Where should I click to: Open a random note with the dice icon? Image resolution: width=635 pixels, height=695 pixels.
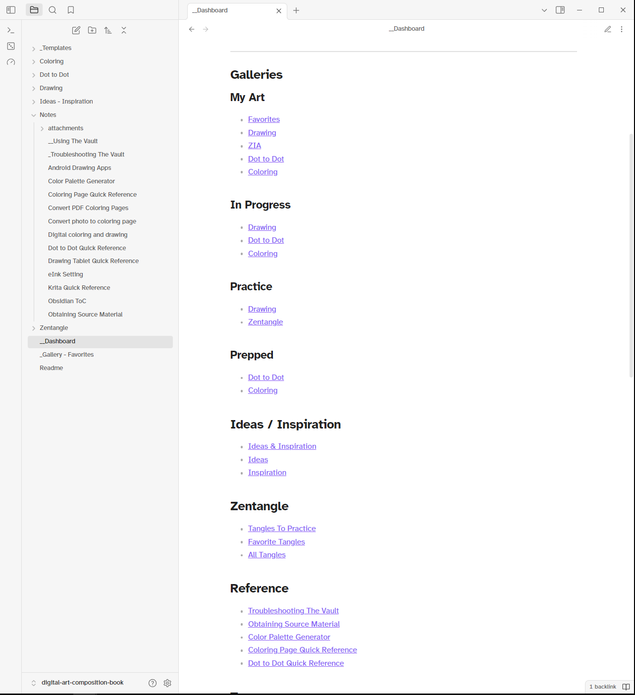11,46
